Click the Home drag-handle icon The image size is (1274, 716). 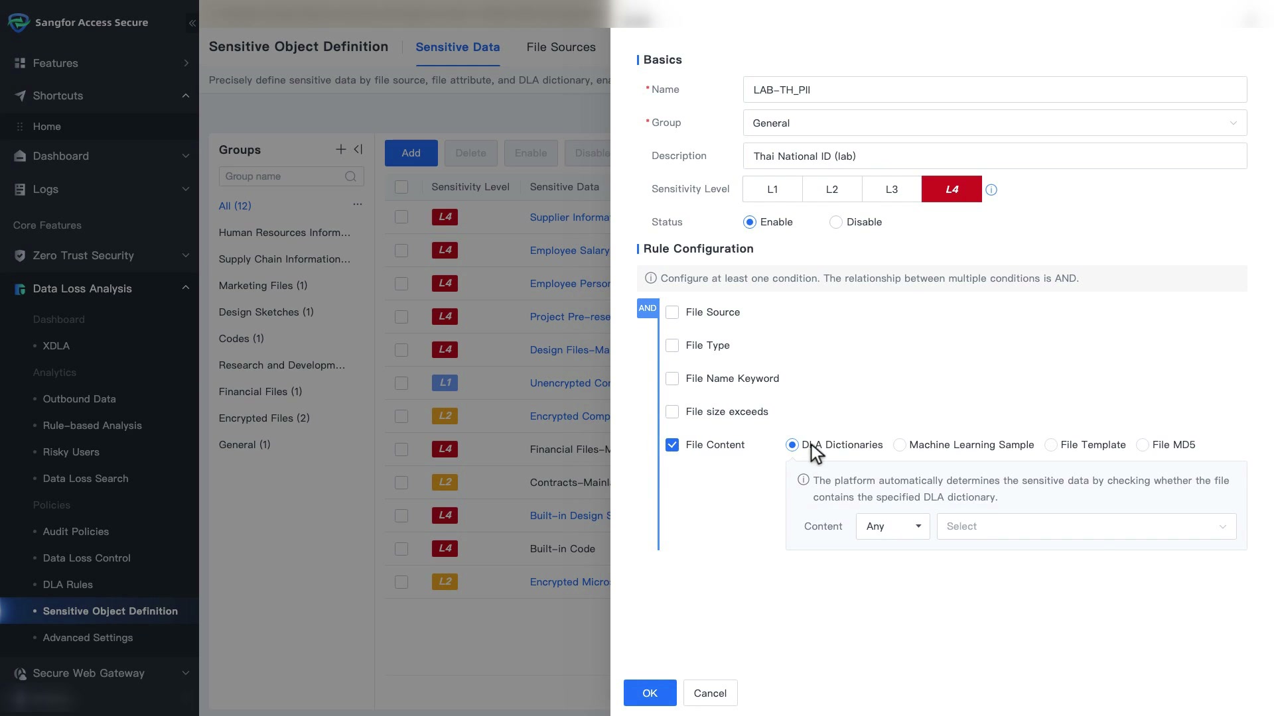click(x=20, y=127)
